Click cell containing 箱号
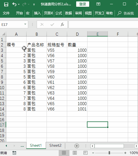138x156 pixels. (16, 45)
